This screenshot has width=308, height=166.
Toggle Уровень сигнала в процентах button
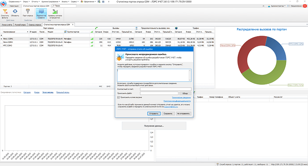[55, 14]
